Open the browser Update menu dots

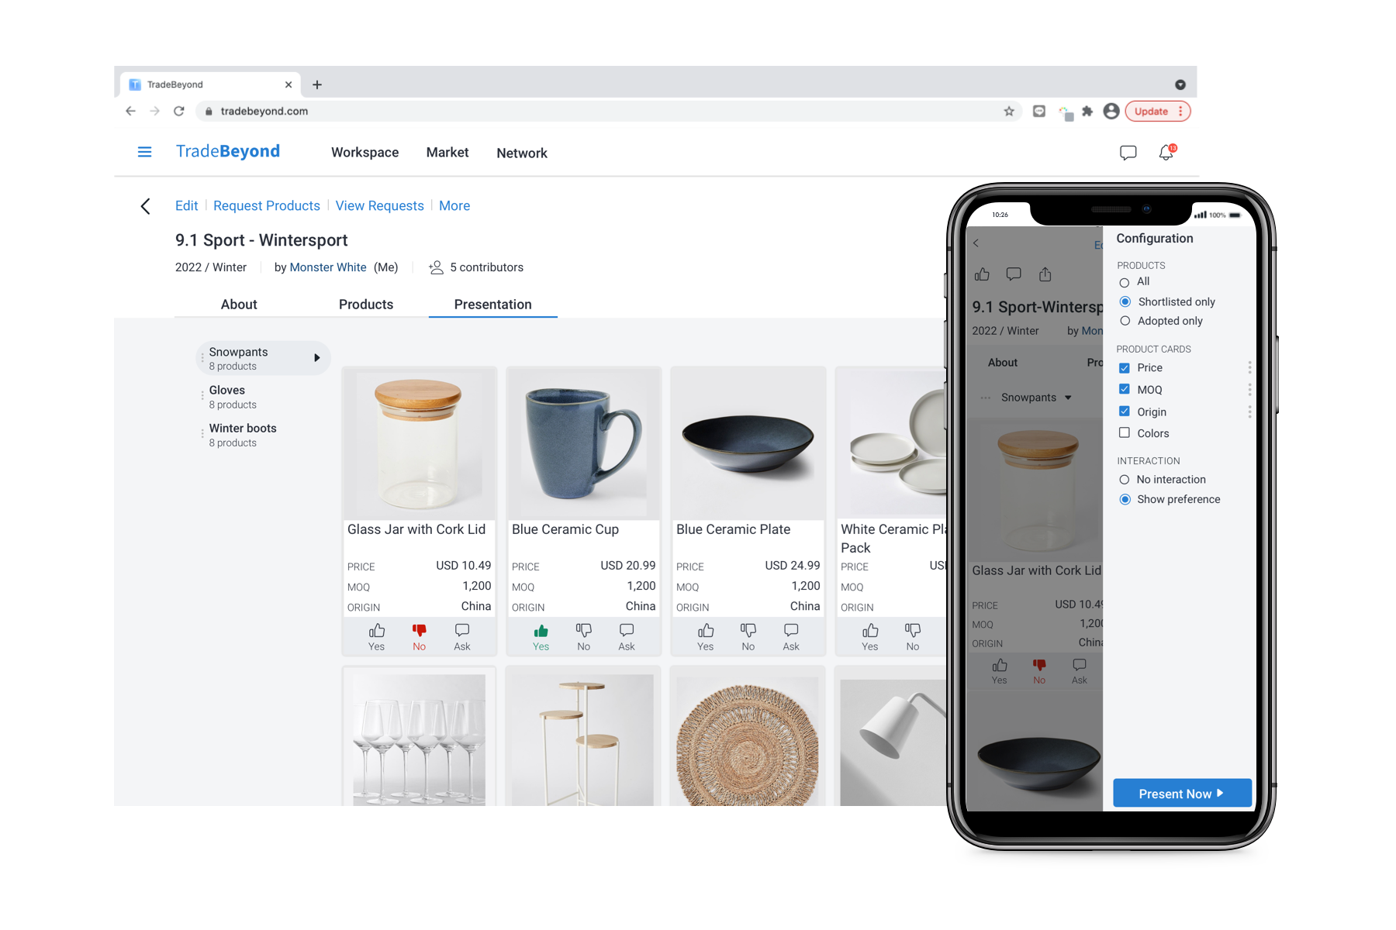1181,111
